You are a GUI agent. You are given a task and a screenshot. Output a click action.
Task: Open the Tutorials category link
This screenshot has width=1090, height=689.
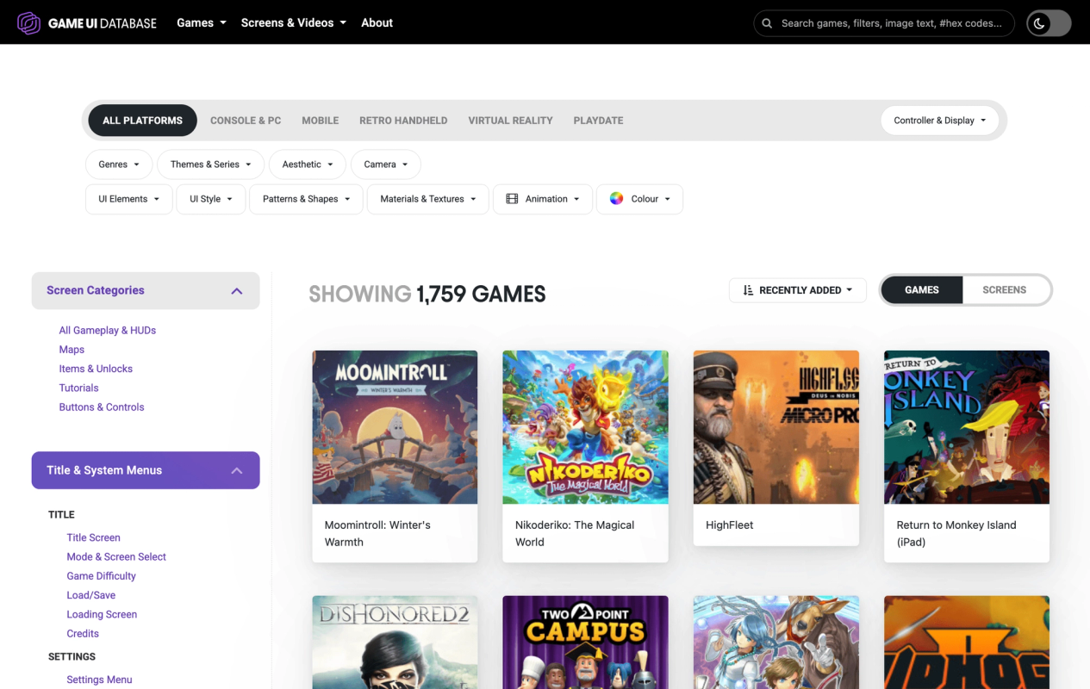(79, 388)
